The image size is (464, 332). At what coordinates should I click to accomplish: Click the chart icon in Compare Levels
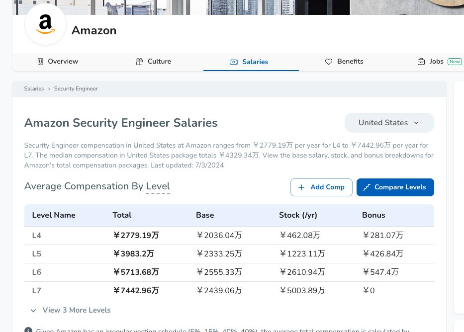coord(367,187)
